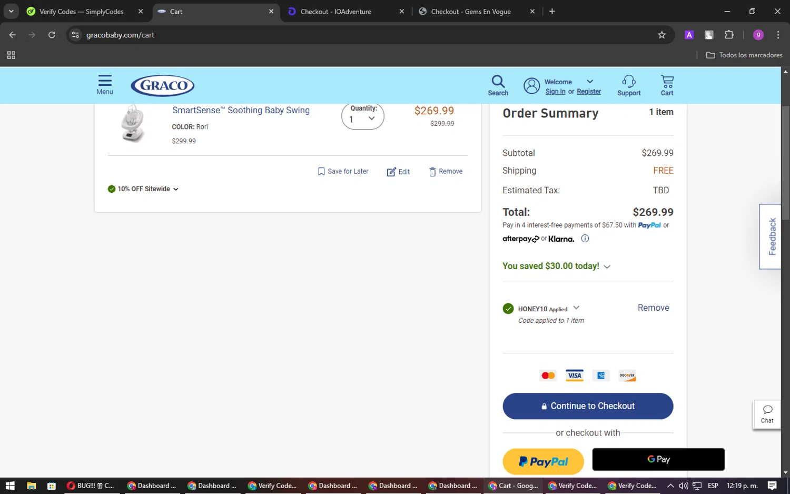Click the ESP language indicator

713,486
